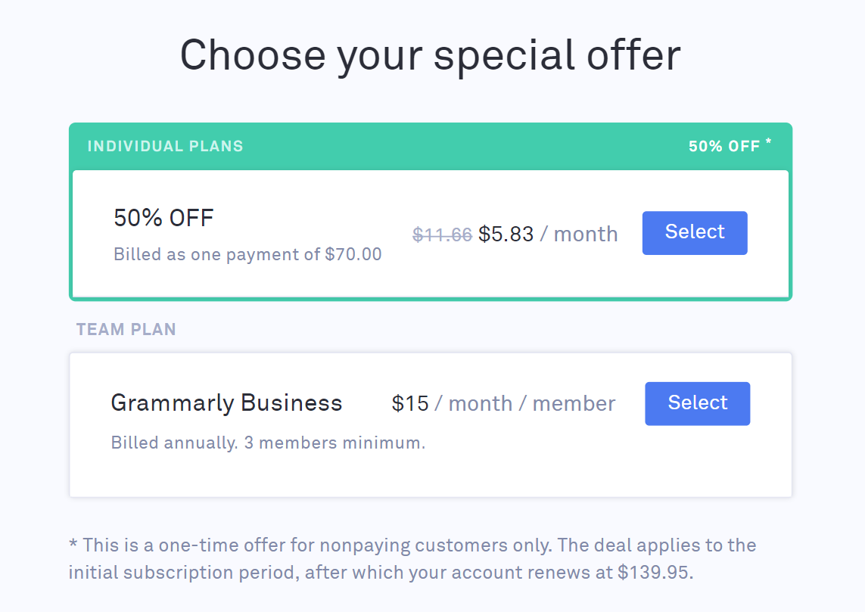Viewport: 865px width, 612px height.
Task: Click the crossed-out $11.66 original price
Action: point(442,235)
